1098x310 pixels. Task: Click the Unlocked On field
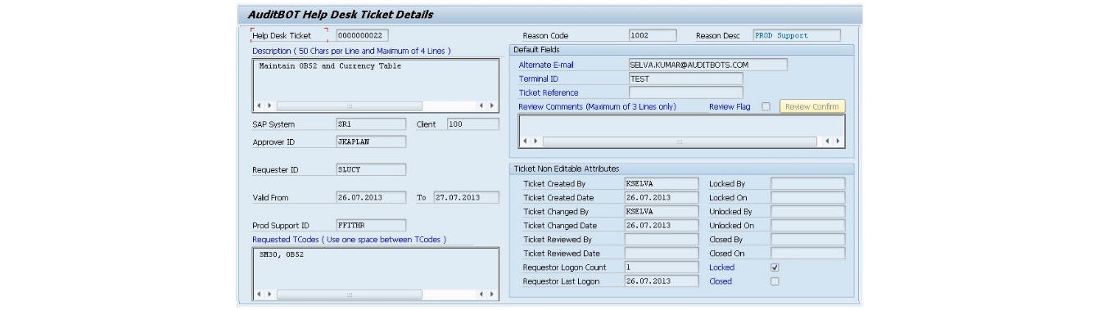(807, 226)
